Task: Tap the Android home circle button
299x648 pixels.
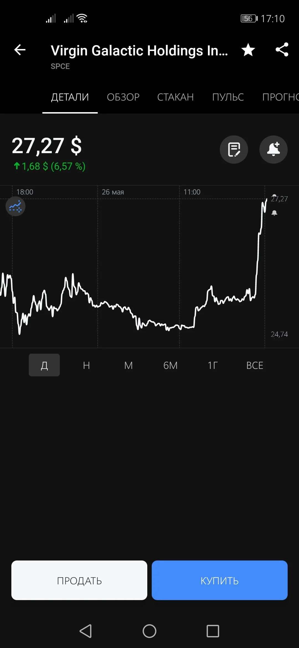Action: 149,631
